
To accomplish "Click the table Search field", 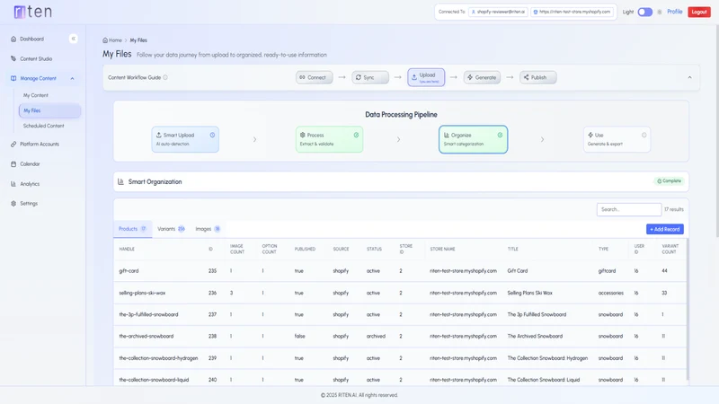I will coord(628,209).
